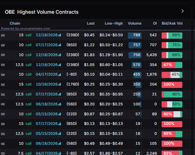Open chart icon beside 12/18/2026 on $1.83 row
This screenshot has width=195, height=155.
coord(60,55)
